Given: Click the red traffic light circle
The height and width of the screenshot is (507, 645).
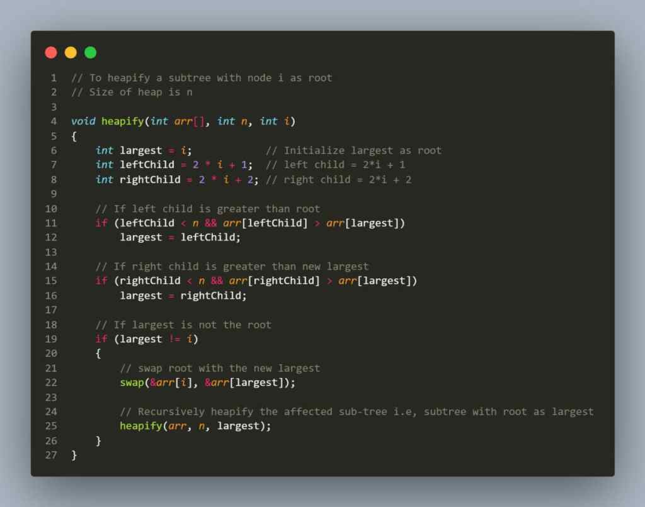Looking at the screenshot, I should coord(51,52).
